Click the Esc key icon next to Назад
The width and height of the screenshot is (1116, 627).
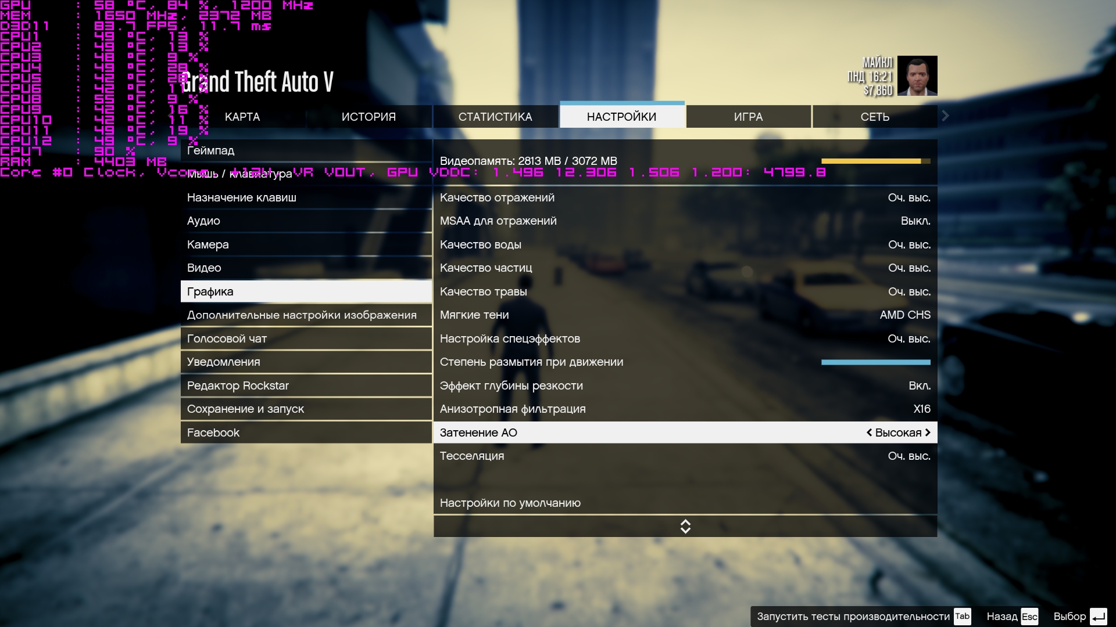pyautogui.click(x=1029, y=617)
